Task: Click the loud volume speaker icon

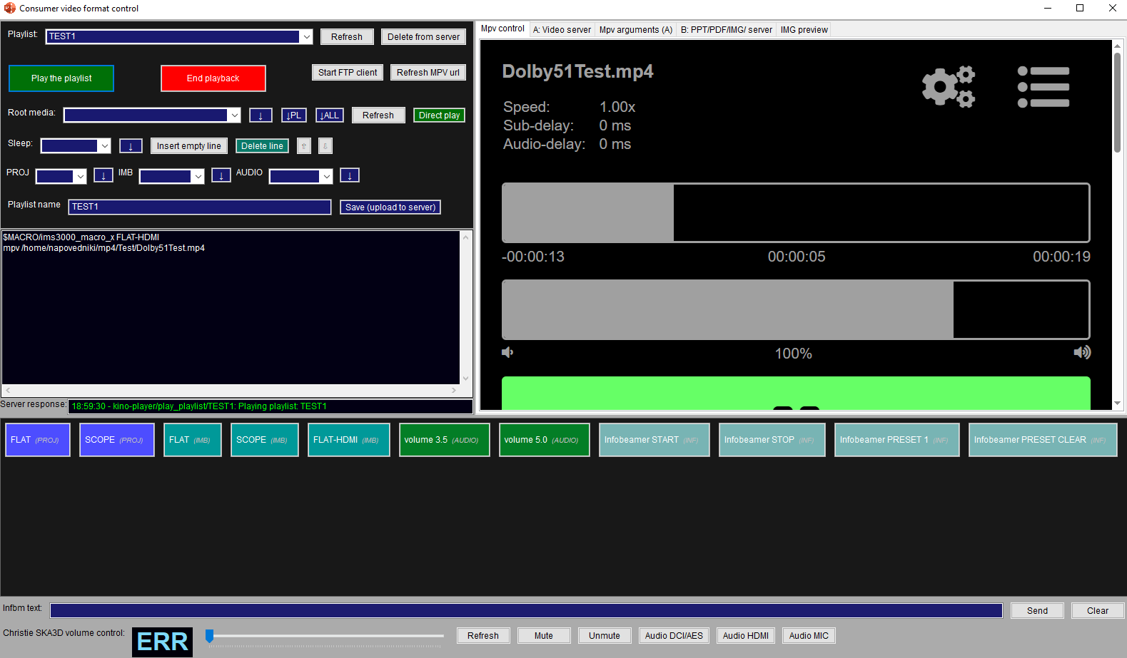Action: 1081,352
